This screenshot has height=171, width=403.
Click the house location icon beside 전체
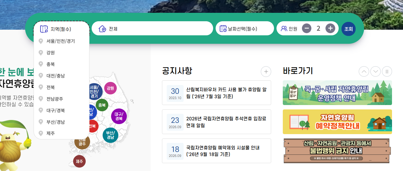tap(102, 29)
